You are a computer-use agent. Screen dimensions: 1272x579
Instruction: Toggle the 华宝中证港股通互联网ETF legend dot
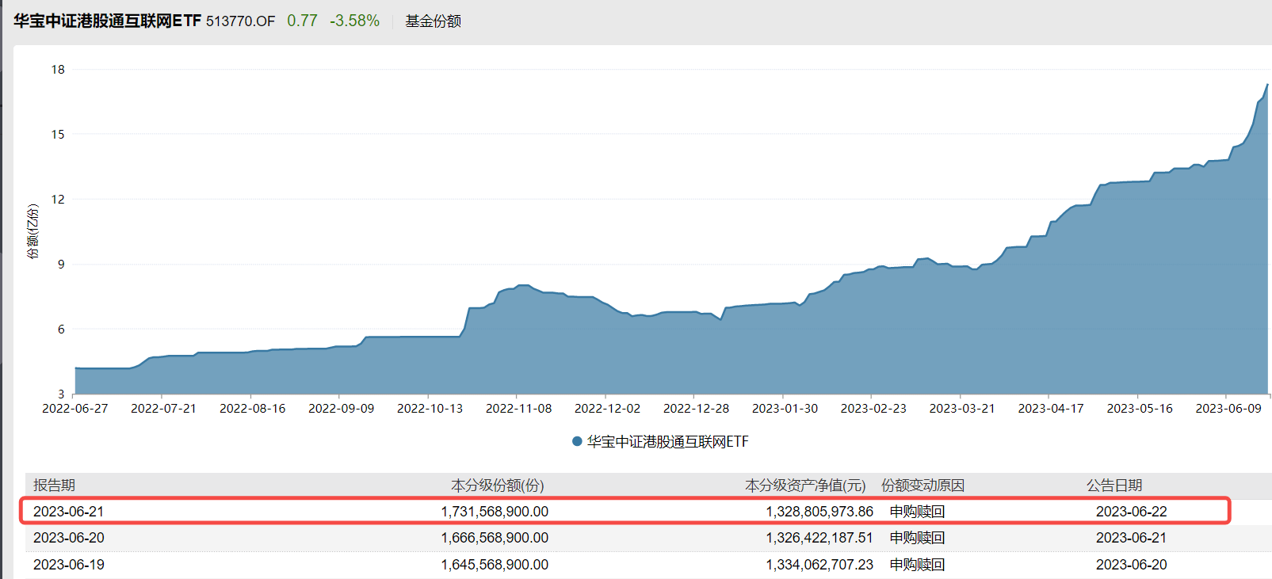click(577, 442)
